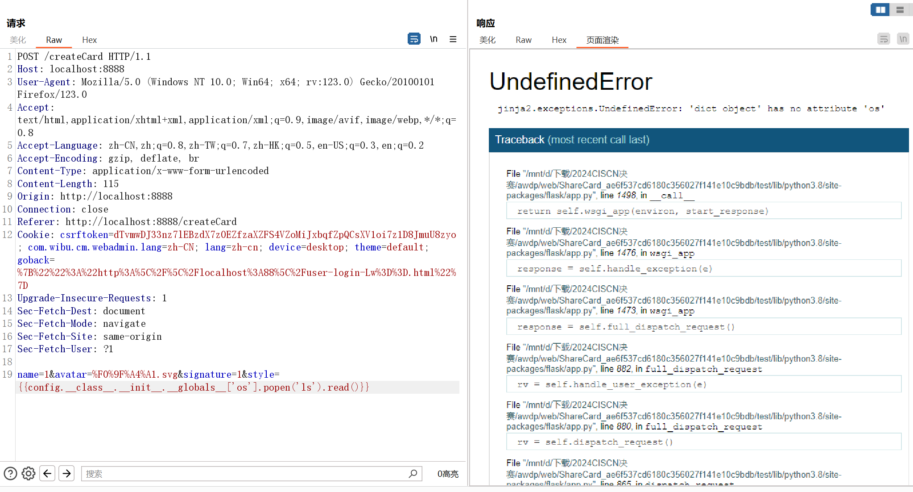913x492 pixels.
Task: Click the Origin header line
Action: (95, 196)
